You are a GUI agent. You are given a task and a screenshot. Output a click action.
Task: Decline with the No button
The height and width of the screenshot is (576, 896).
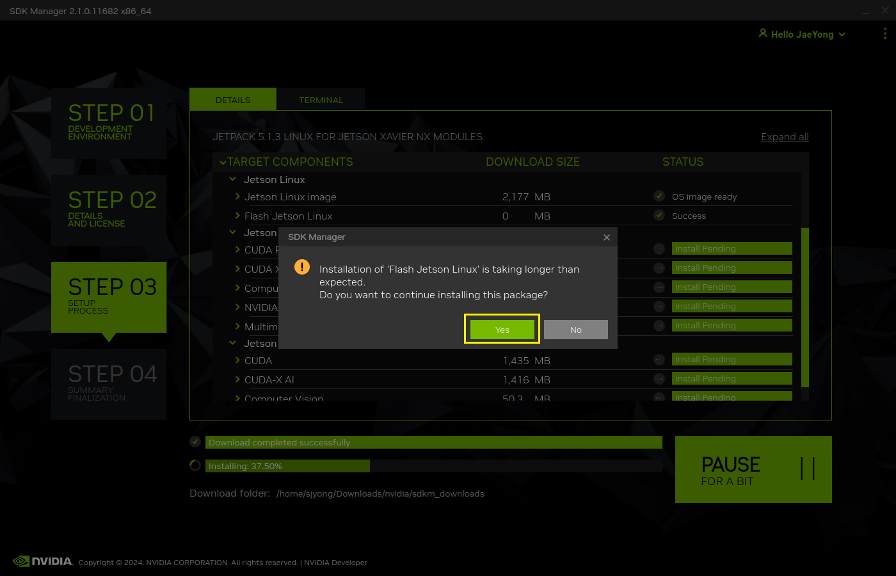[576, 330]
